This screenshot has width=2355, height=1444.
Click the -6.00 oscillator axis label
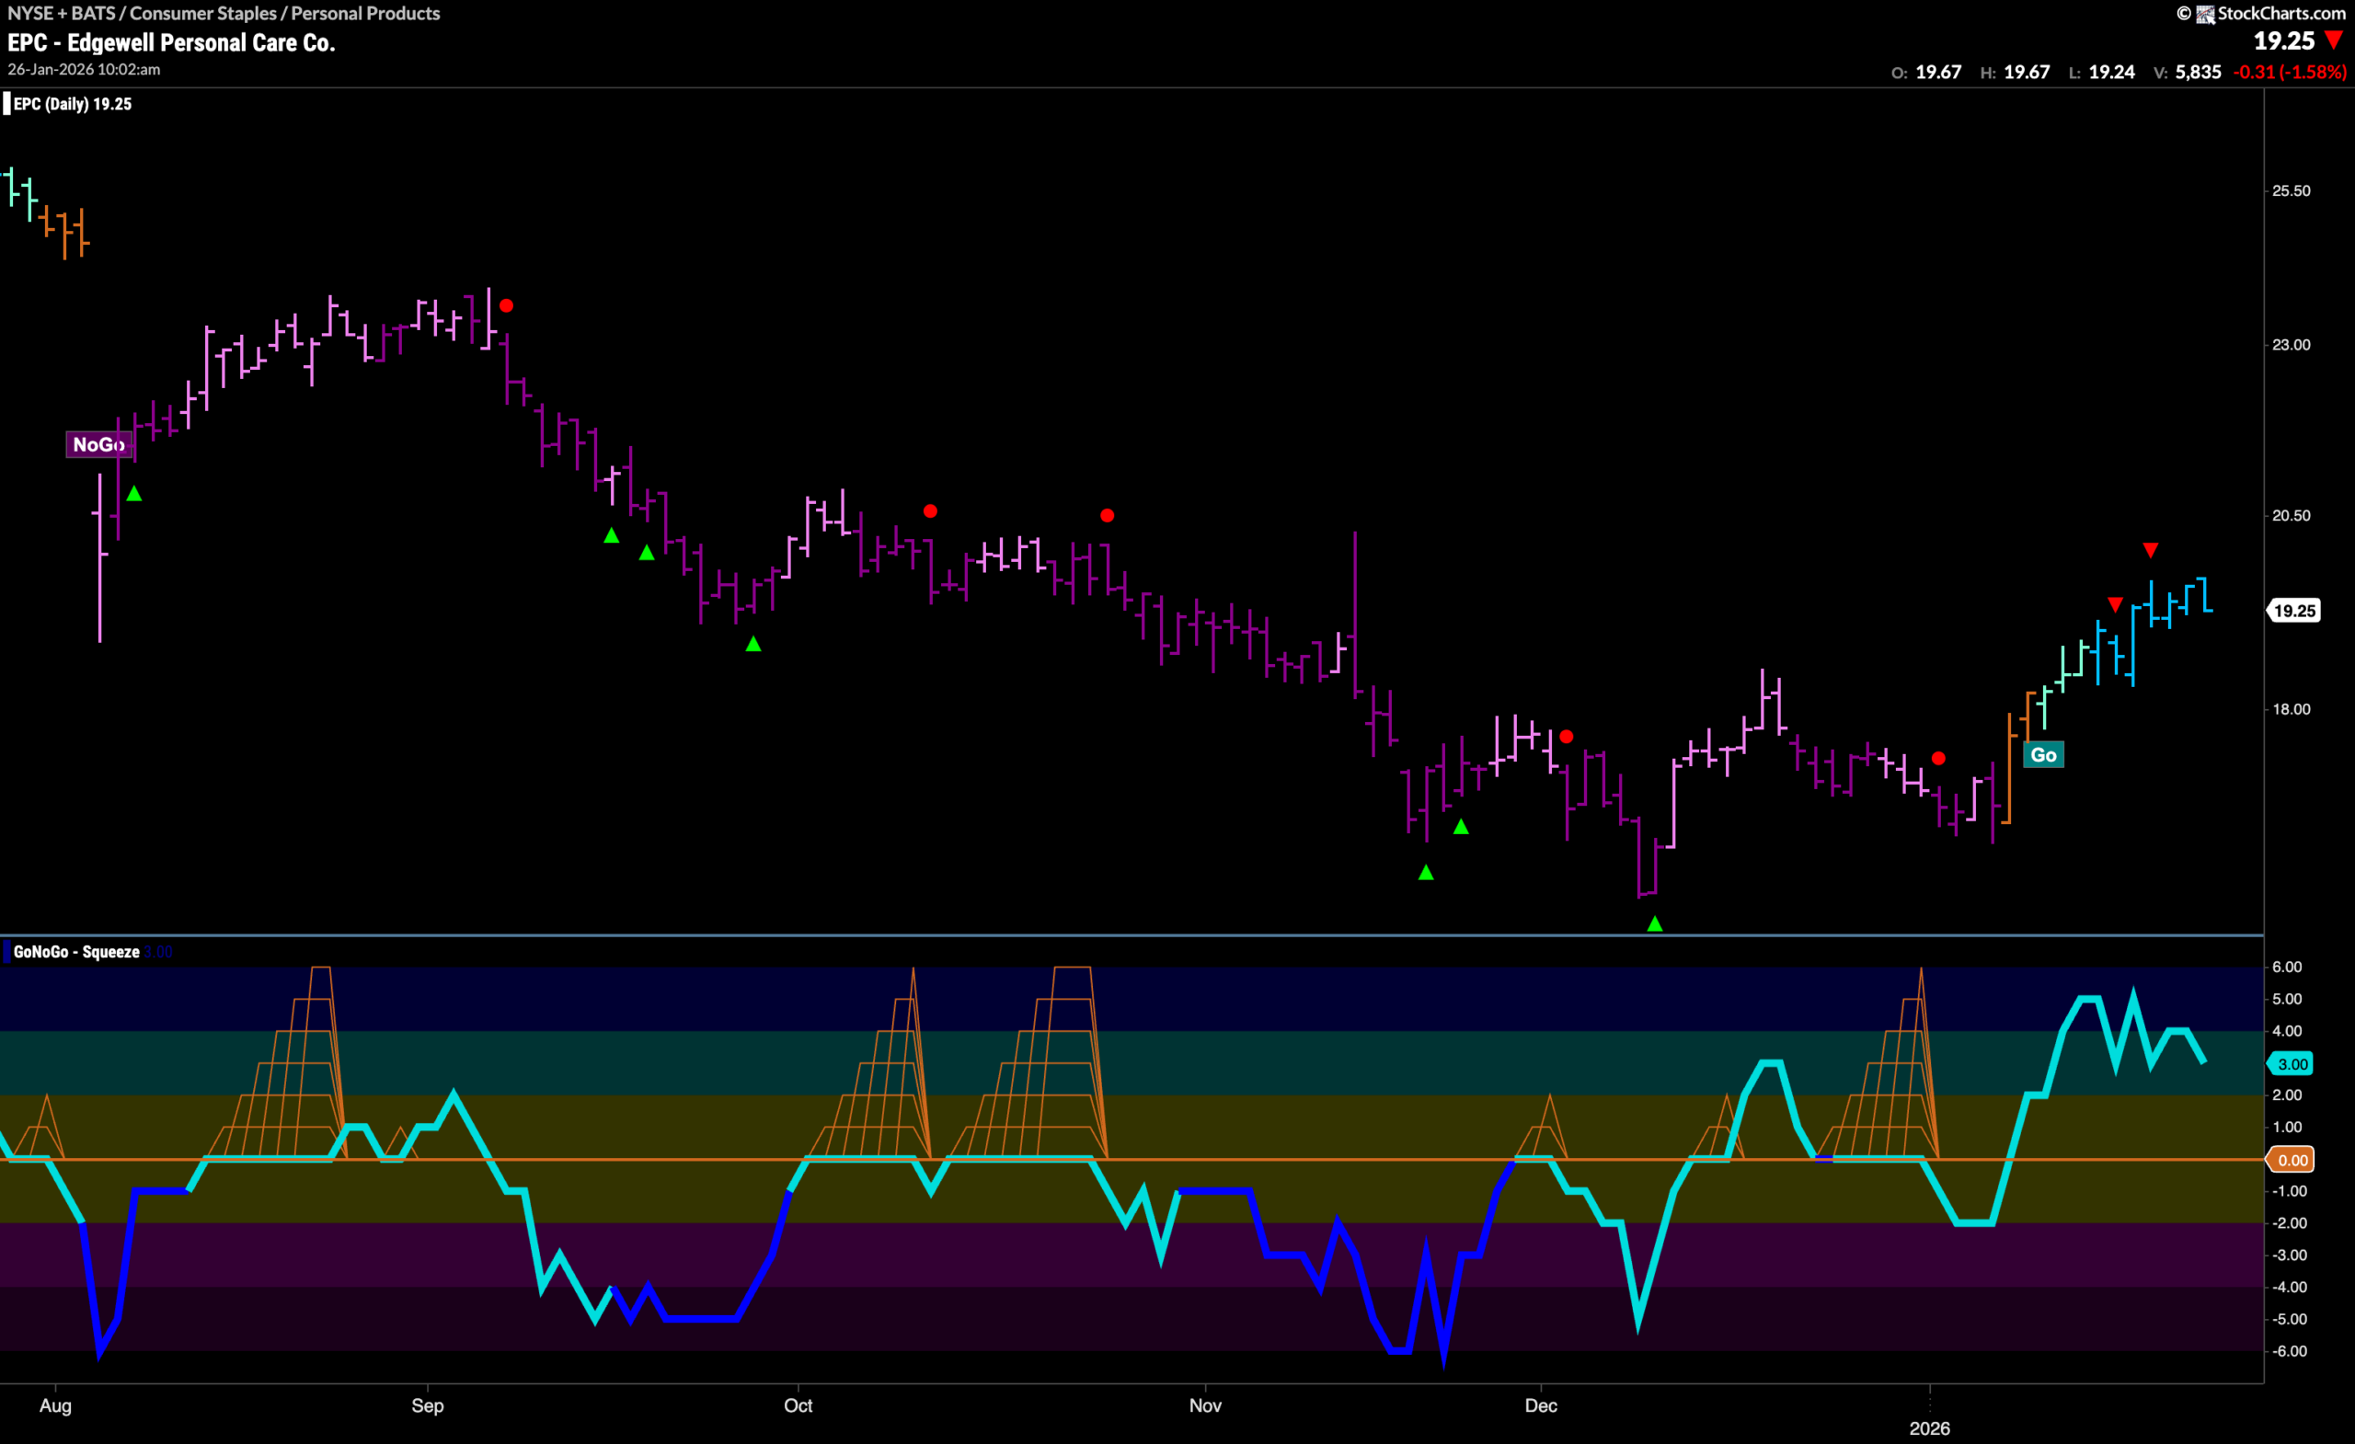point(2289,1351)
